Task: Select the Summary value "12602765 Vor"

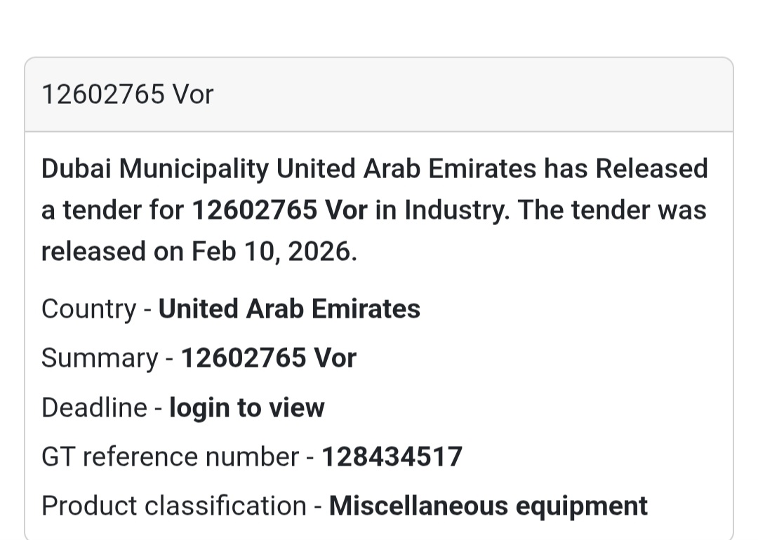Action: coord(269,358)
